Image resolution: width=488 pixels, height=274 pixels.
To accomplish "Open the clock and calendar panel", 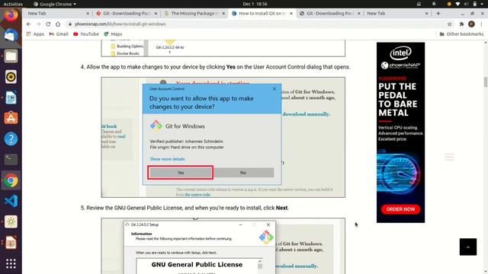I will click(x=255, y=4).
